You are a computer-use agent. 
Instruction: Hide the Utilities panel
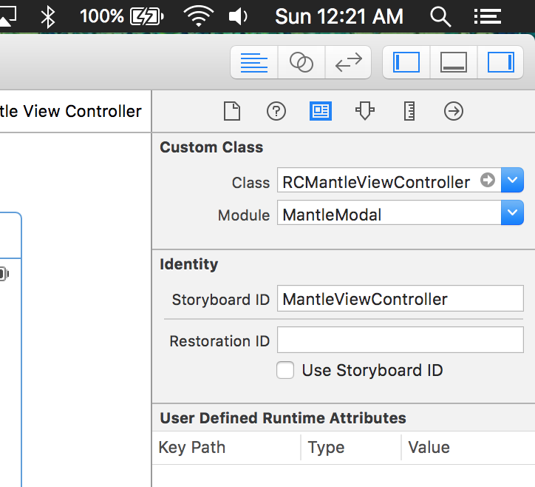pyautogui.click(x=500, y=63)
